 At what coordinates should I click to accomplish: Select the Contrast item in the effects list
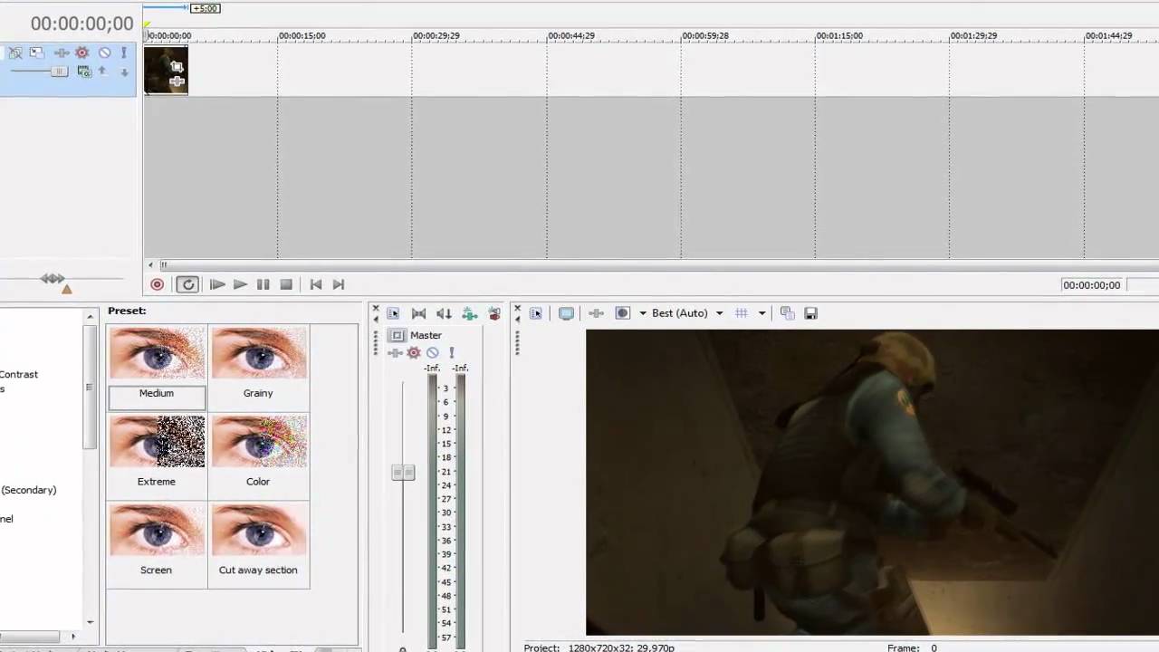(19, 374)
